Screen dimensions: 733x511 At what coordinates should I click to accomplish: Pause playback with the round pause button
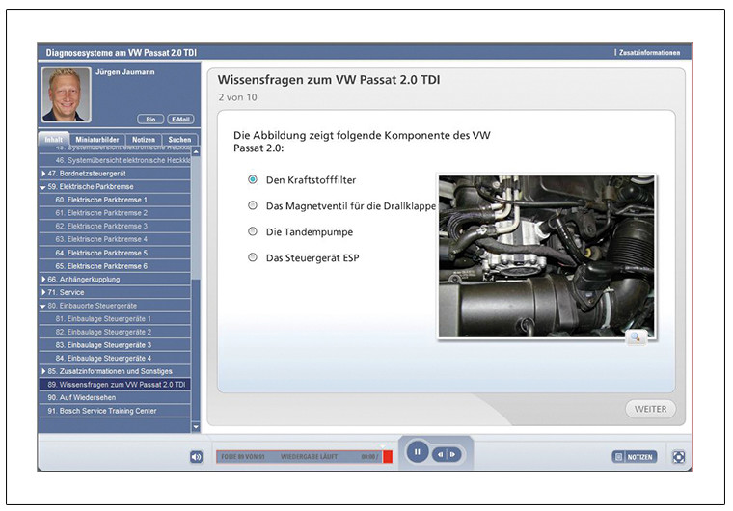(x=417, y=452)
